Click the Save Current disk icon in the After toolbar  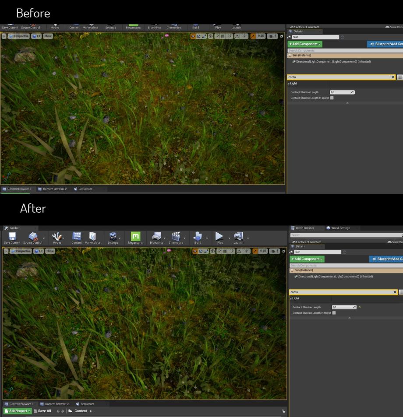pos(12,236)
